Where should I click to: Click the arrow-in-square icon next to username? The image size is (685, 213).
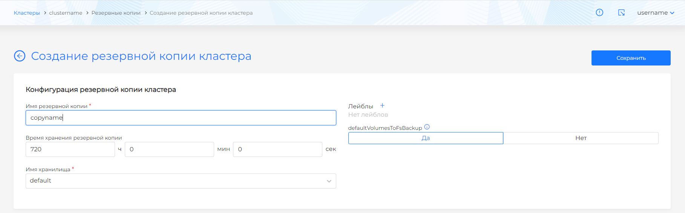coord(621,12)
